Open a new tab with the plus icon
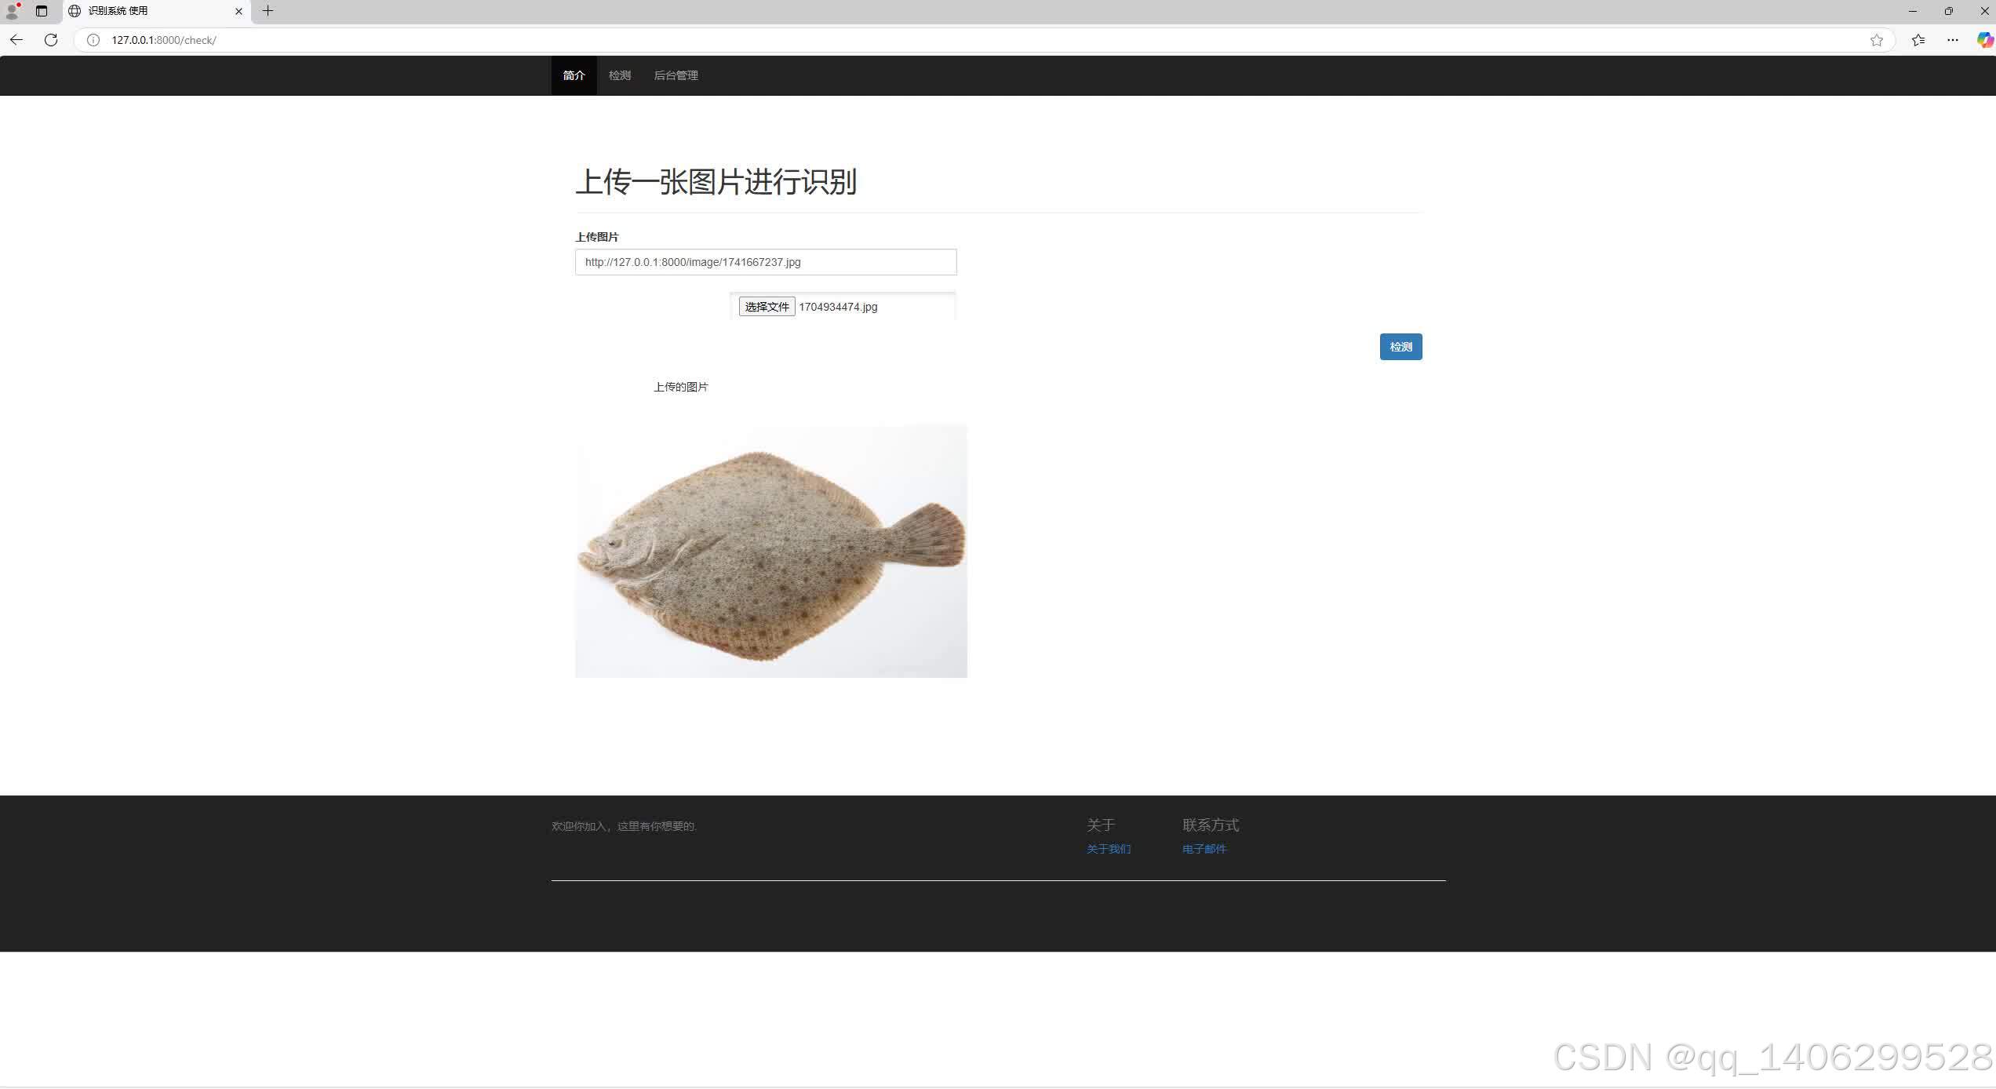Image resolution: width=1996 pixels, height=1089 pixels. pyautogui.click(x=268, y=11)
